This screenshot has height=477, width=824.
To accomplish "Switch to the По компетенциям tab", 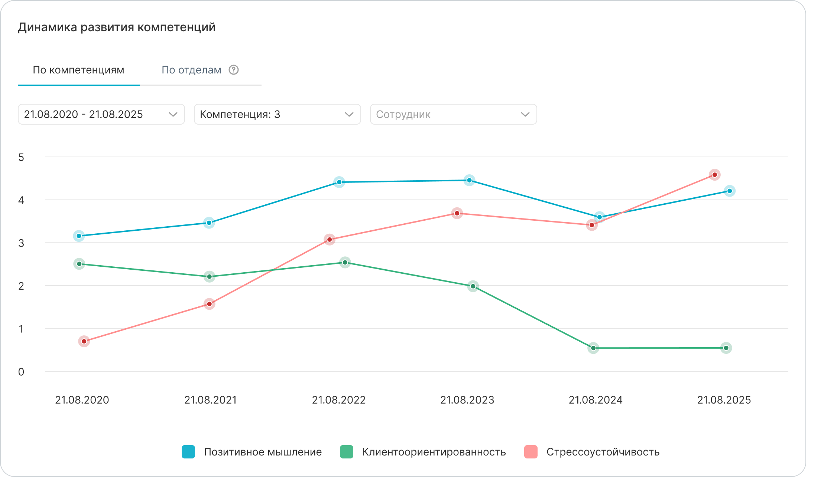I will coord(78,70).
